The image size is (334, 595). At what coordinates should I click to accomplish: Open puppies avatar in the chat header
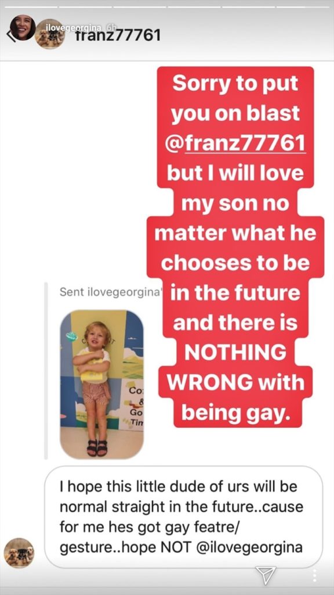(50, 34)
